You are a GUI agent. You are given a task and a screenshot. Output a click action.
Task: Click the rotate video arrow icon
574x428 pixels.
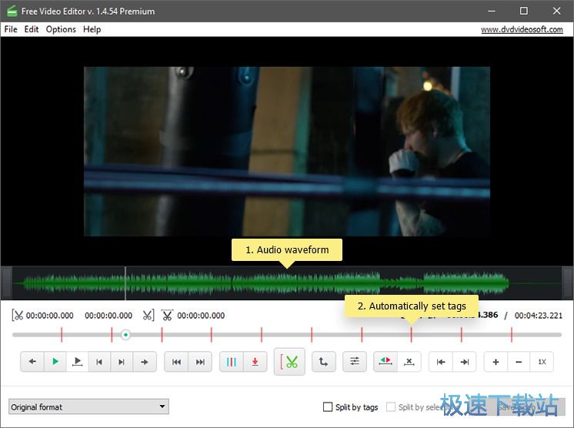[x=324, y=362]
